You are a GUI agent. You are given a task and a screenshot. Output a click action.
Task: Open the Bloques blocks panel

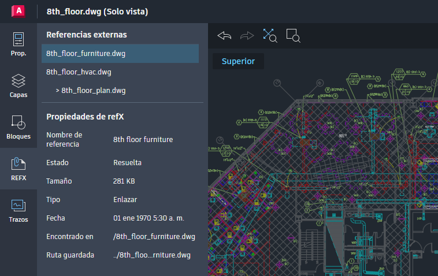18,127
